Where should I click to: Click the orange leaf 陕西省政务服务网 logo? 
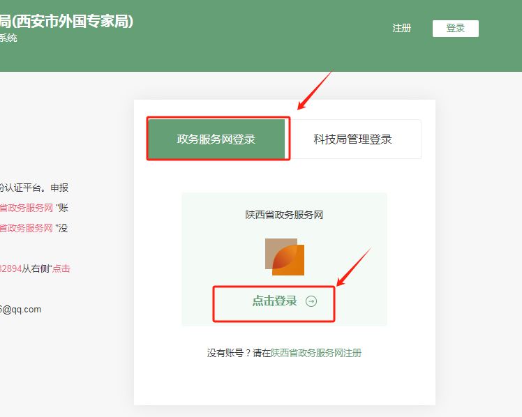point(285,256)
